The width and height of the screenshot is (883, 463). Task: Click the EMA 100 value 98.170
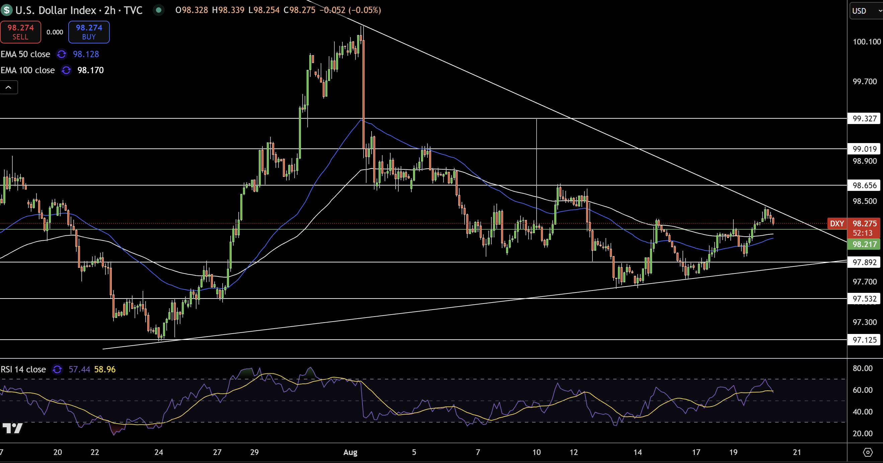coord(90,70)
